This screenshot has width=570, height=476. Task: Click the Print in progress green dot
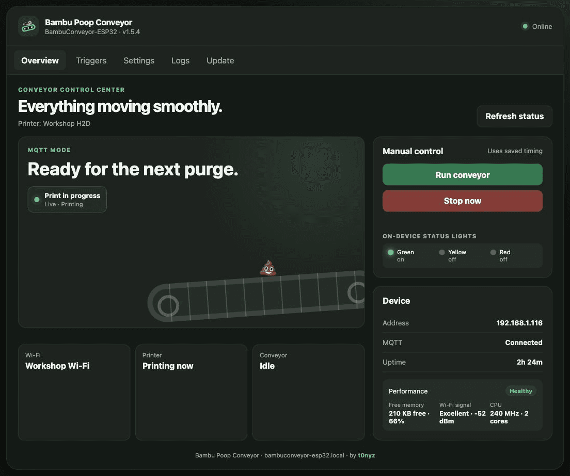coord(37,200)
